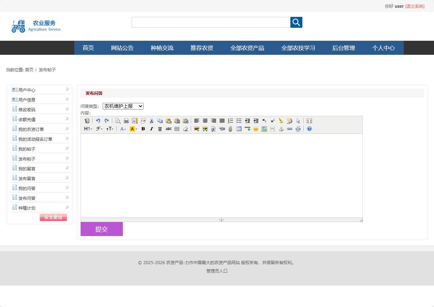Toggle fullscreen editing mode icon
Viewport: 434px width, 307px height.
309,120
